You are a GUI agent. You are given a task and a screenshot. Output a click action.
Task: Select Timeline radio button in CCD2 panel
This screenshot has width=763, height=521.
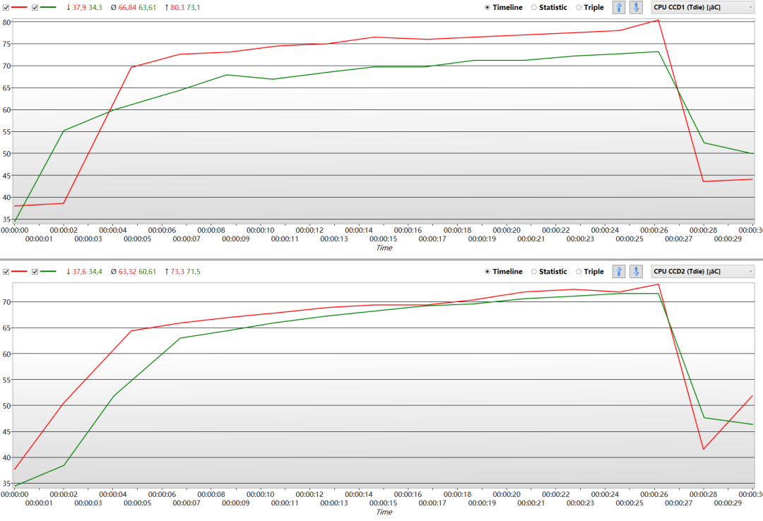pyautogui.click(x=488, y=271)
